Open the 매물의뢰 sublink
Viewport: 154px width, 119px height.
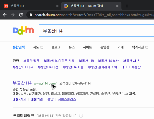coord(37,99)
